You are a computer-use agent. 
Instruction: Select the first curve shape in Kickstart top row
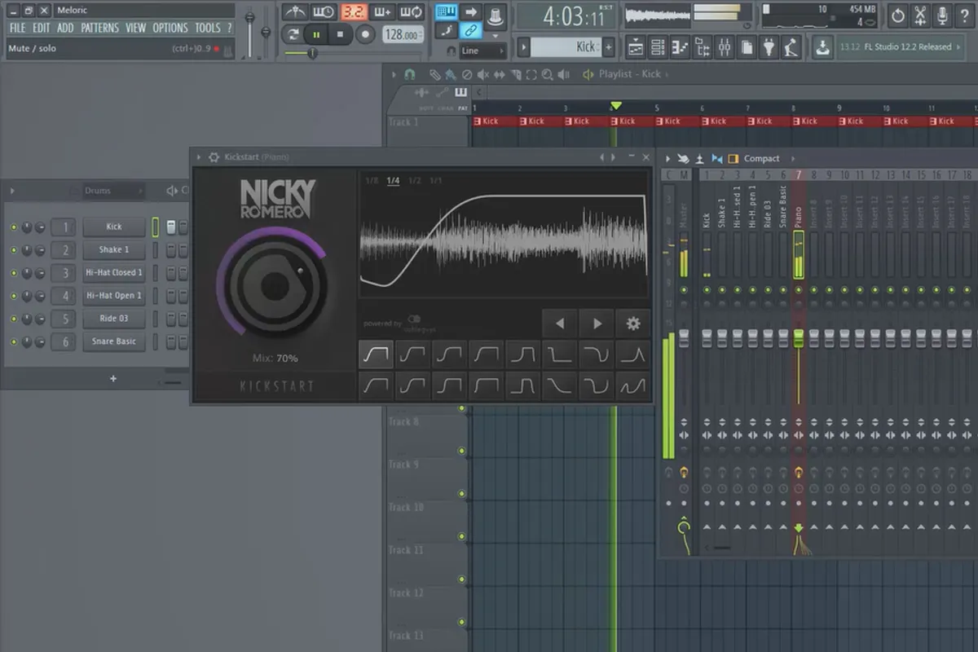376,355
